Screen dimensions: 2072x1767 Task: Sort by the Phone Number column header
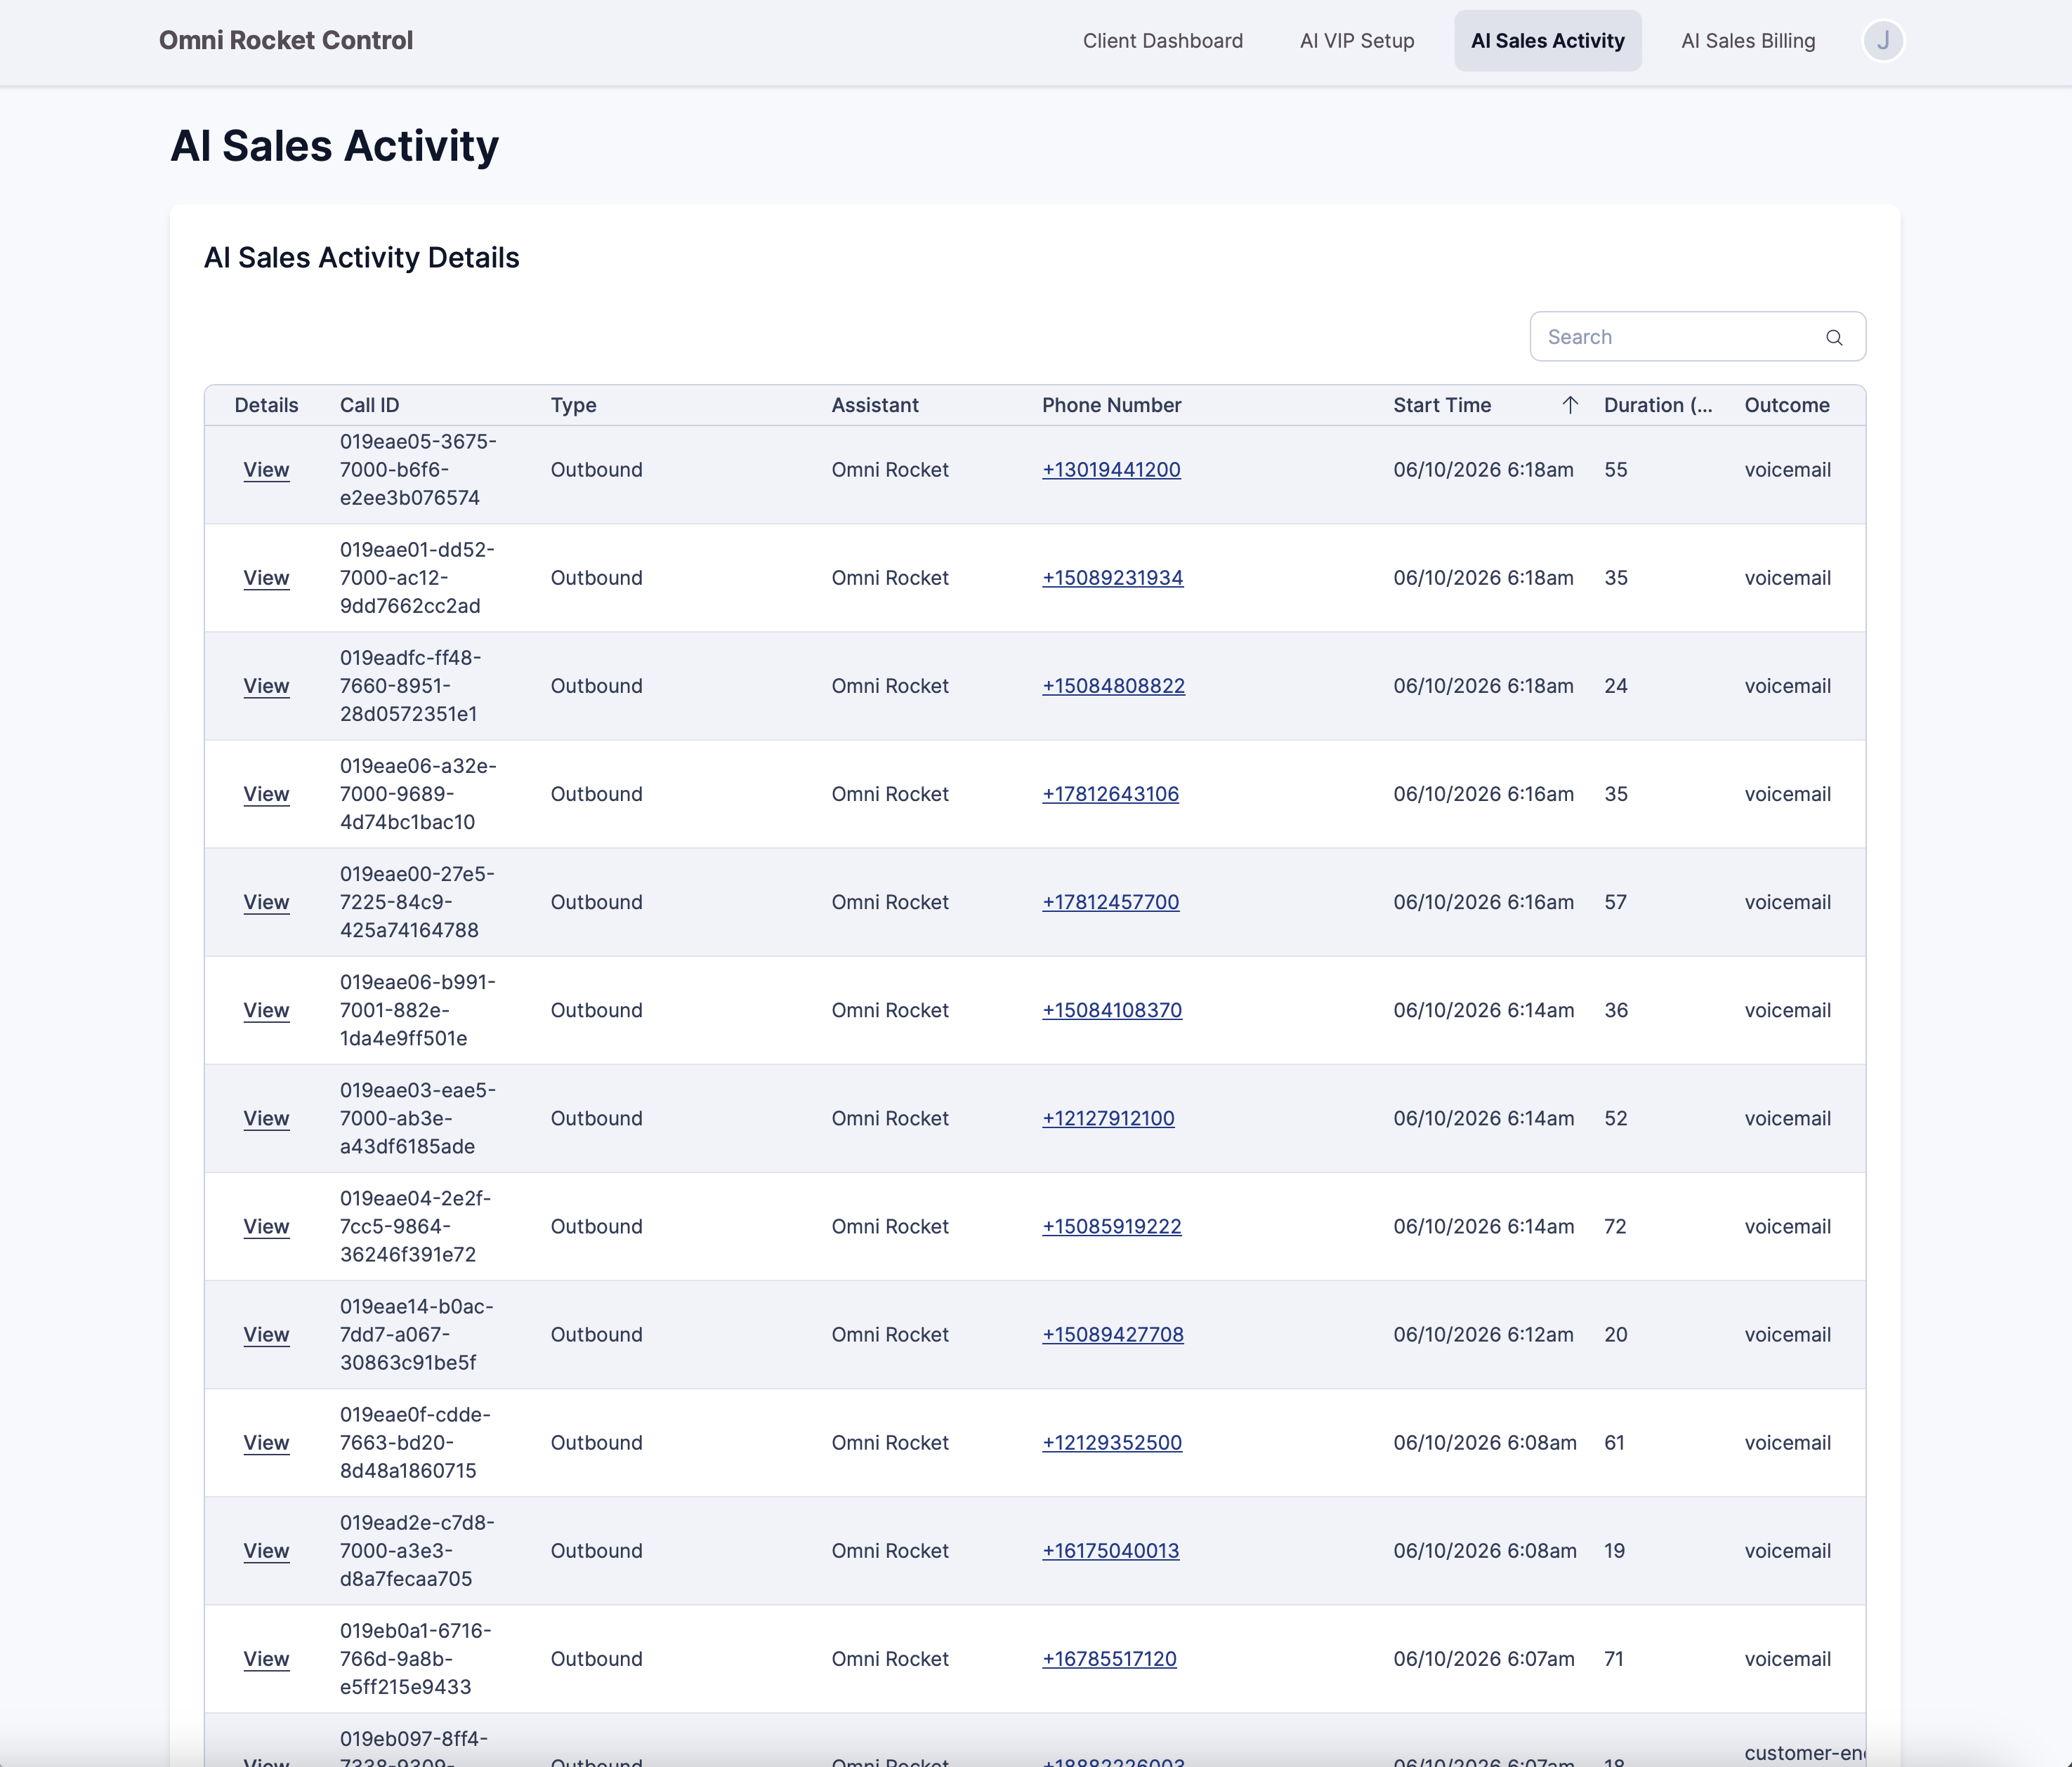coord(1111,405)
